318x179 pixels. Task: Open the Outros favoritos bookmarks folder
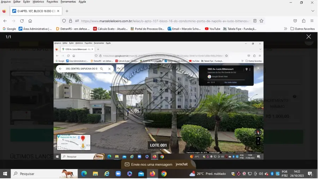point(302,29)
